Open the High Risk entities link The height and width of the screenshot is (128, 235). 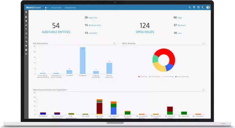click(95, 18)
